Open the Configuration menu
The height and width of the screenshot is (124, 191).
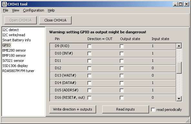click(34, 10)
